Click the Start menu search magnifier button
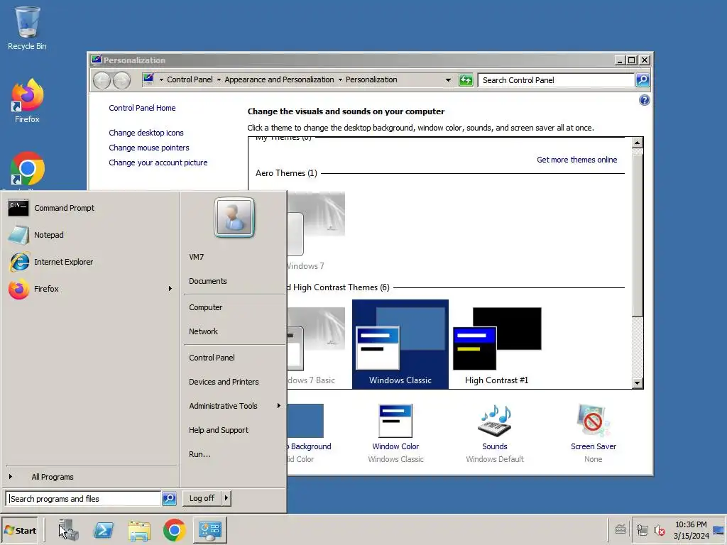Viewport: 727px width, 545px height. 169,499
